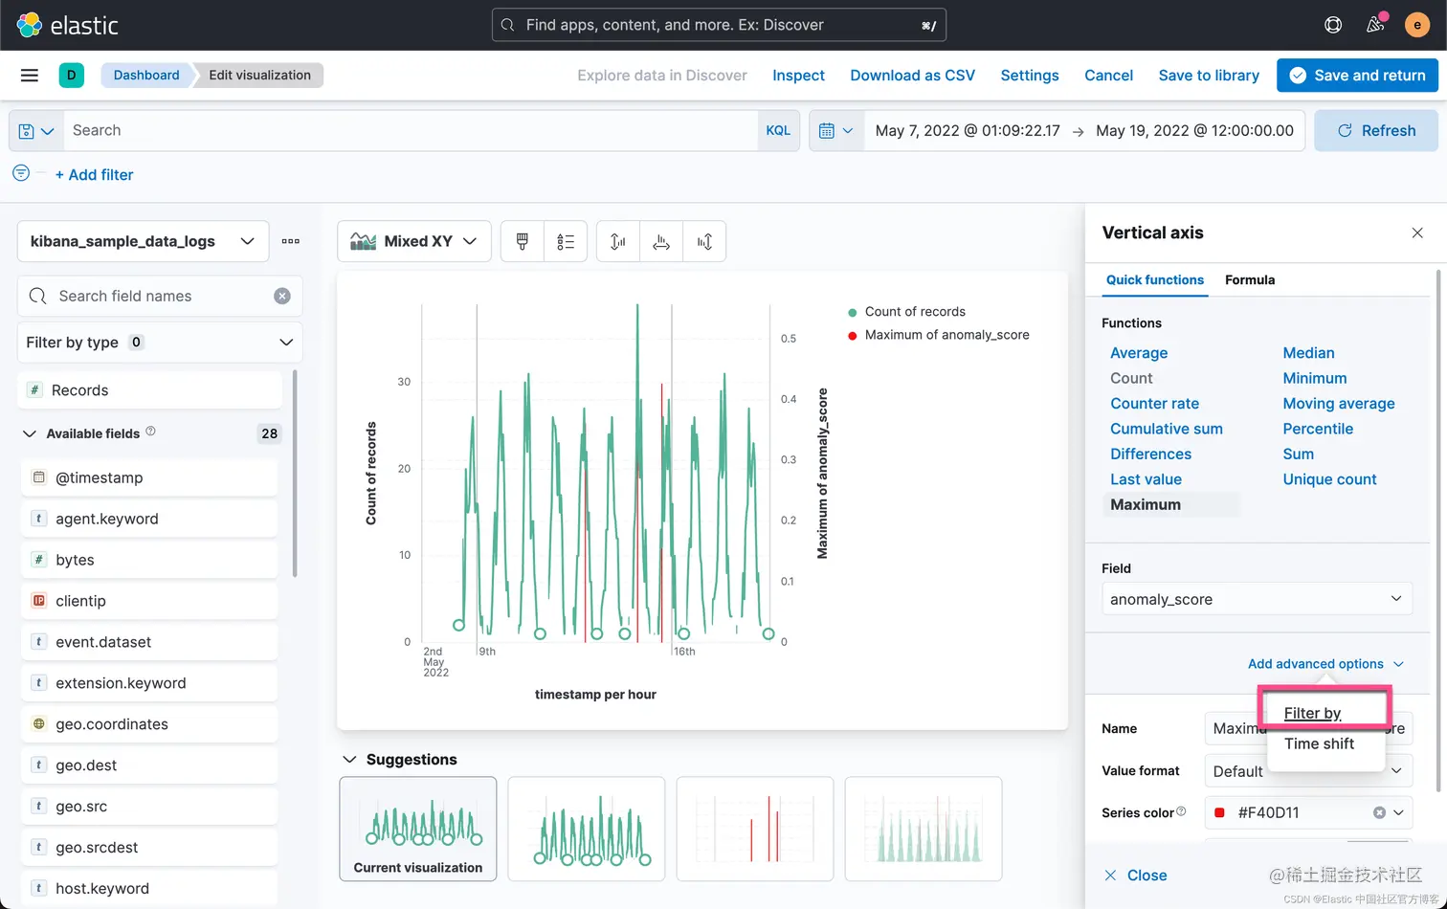Click Save and return button

point(1357,75)
